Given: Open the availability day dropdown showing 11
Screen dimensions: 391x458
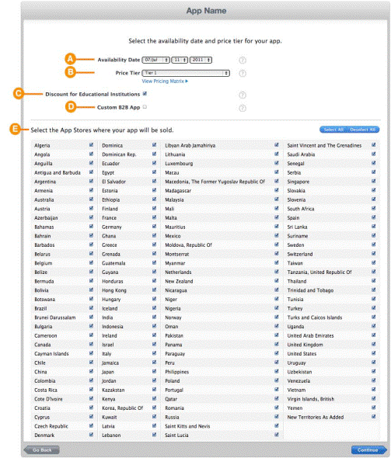Looking at the screenshot, I should [x=180, y=60].
